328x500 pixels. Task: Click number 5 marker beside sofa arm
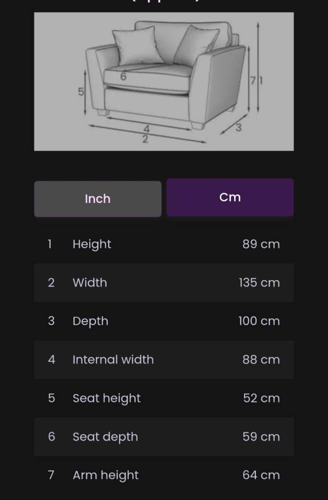81,92
